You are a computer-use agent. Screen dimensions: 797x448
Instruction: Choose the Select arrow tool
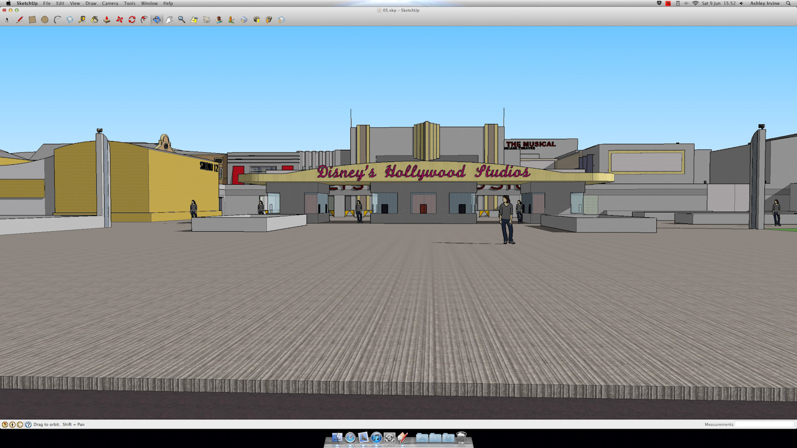point(7,19)
